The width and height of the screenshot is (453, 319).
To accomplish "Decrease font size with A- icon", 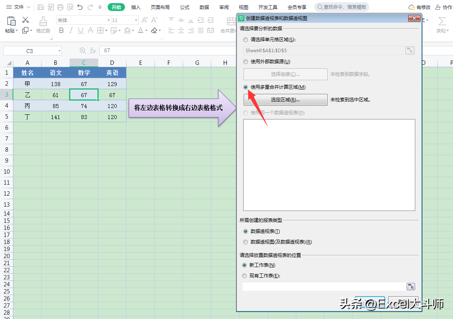I will tap(154, 20).
